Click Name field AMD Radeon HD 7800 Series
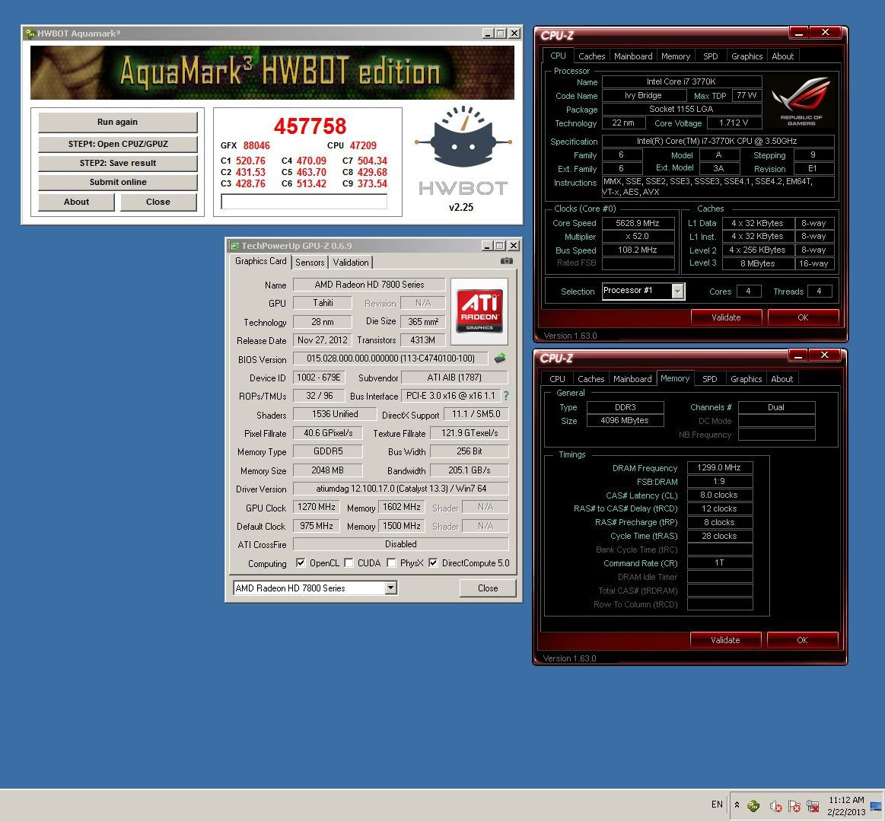This screenshot has width=885, height=822. pyautogui.click(x=369, y=285)
